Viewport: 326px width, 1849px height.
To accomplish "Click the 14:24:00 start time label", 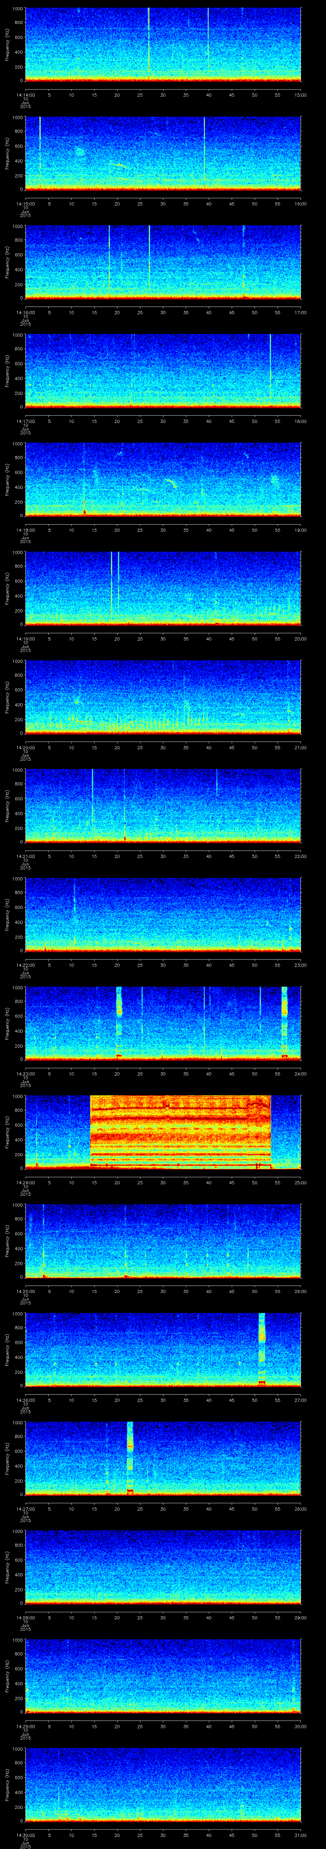I will (25, 1182).
